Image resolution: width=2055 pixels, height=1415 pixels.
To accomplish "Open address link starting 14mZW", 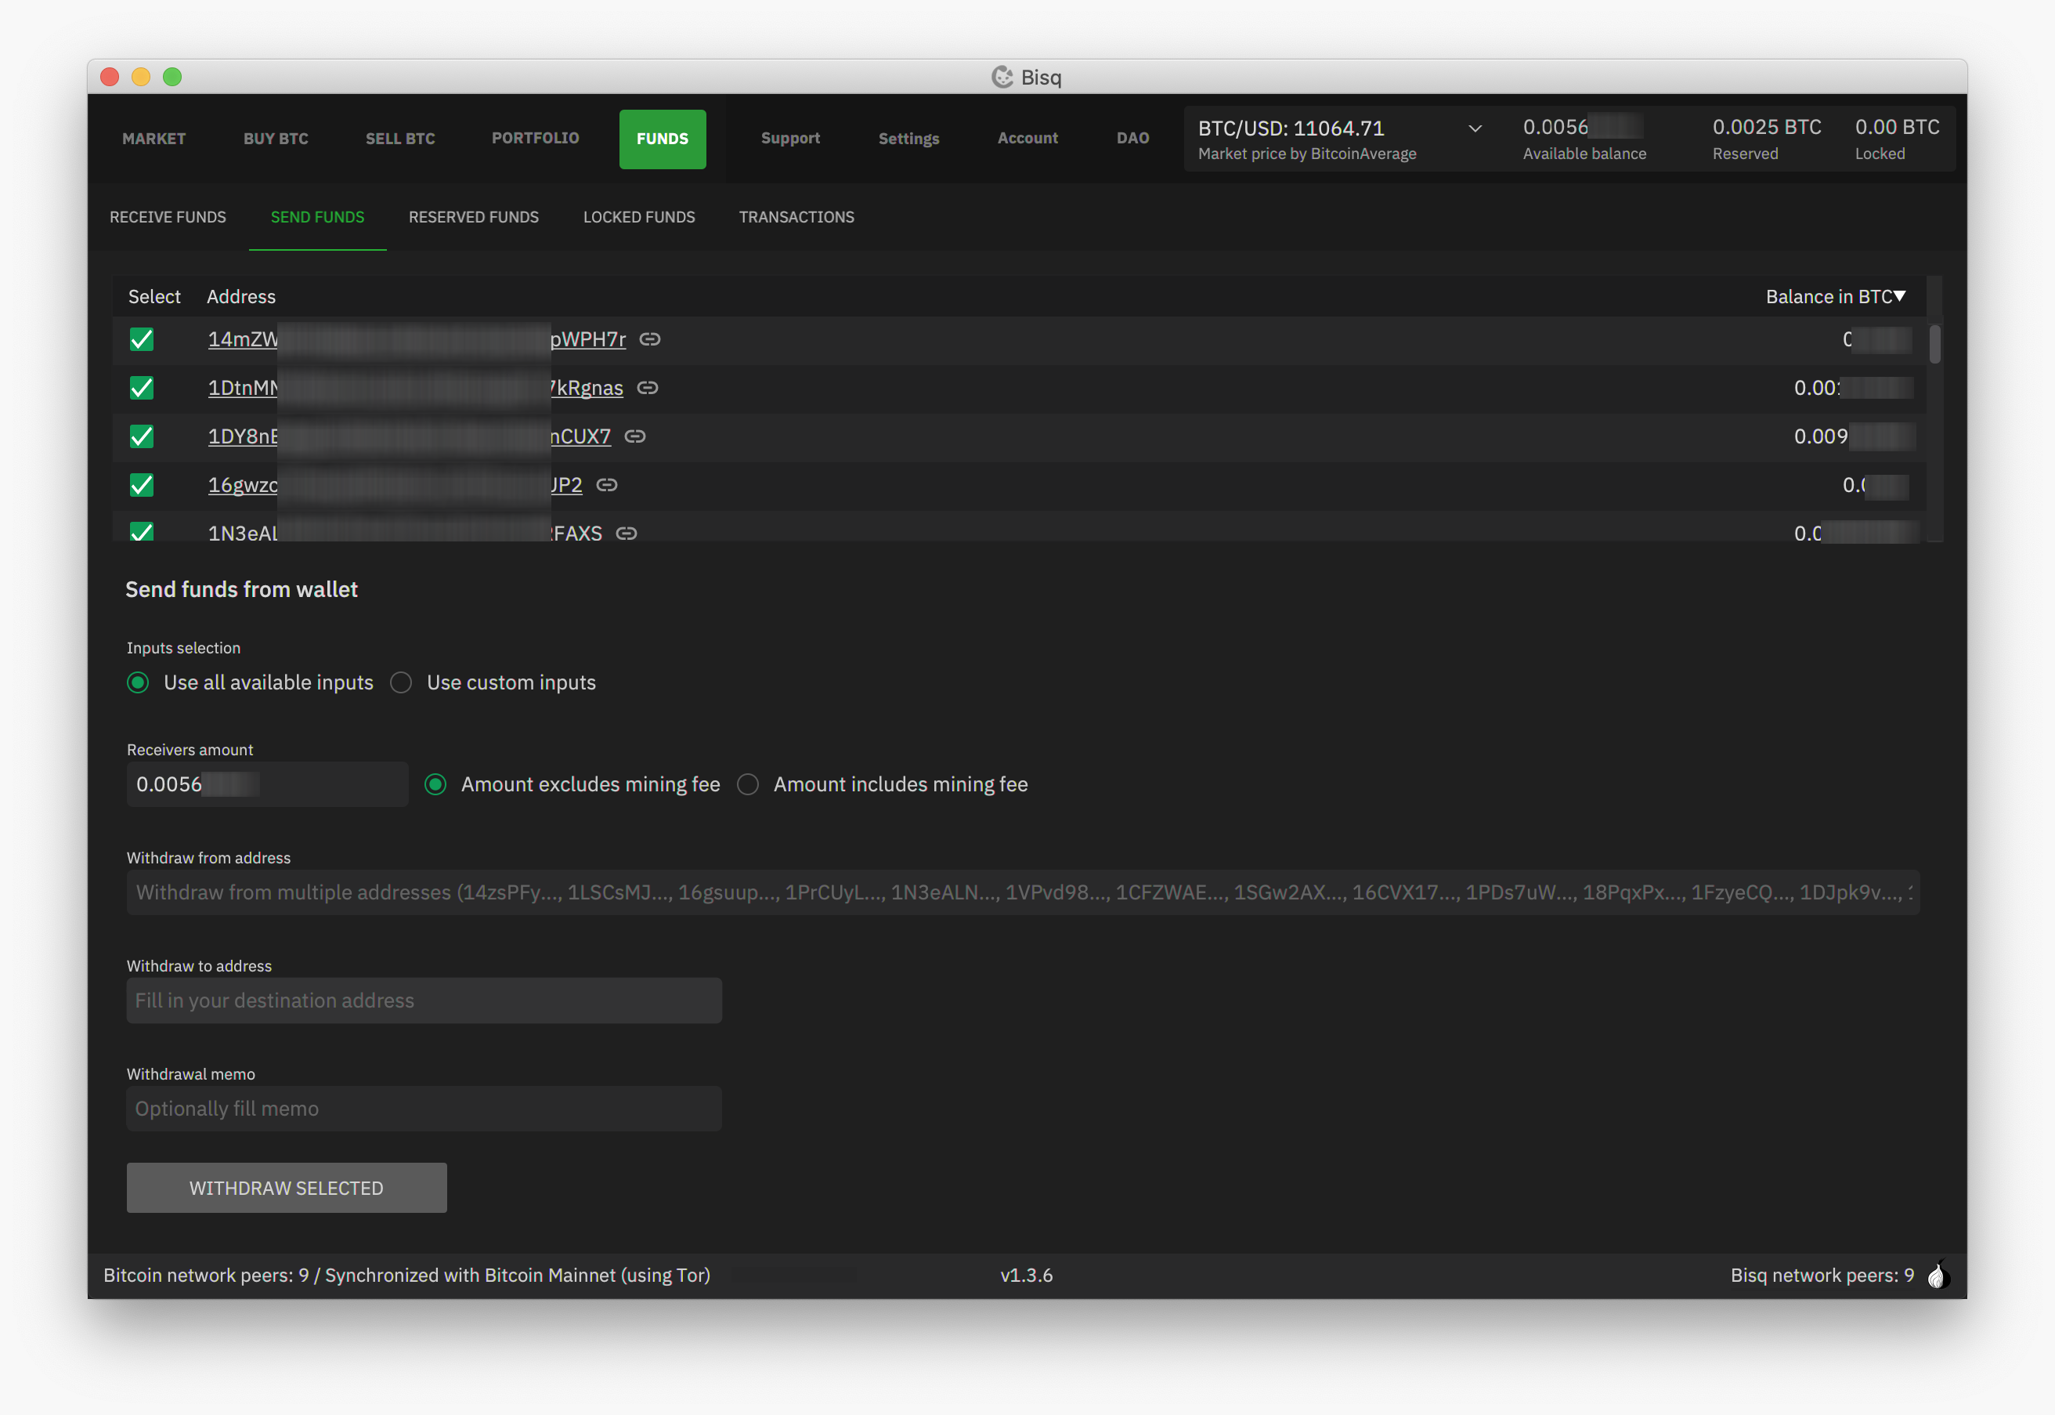I will (417, 339).
